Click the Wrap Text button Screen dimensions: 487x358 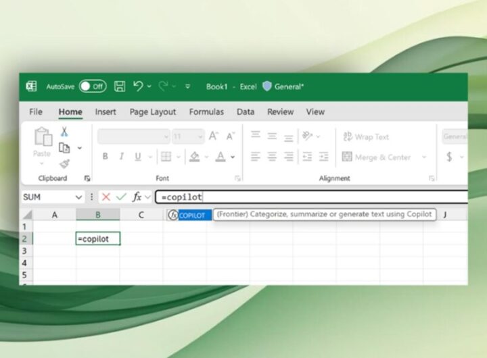tap(365, 136)
